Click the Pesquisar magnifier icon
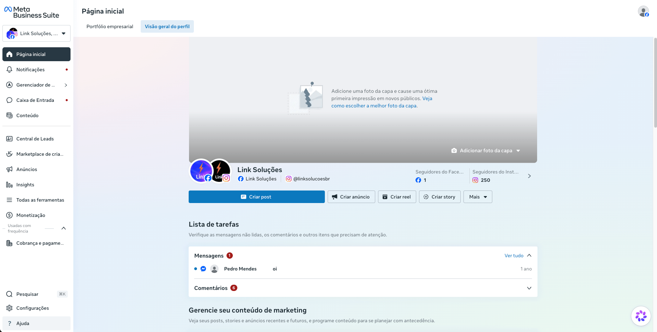This screenshot has height=332, width=657. [9, 294]
